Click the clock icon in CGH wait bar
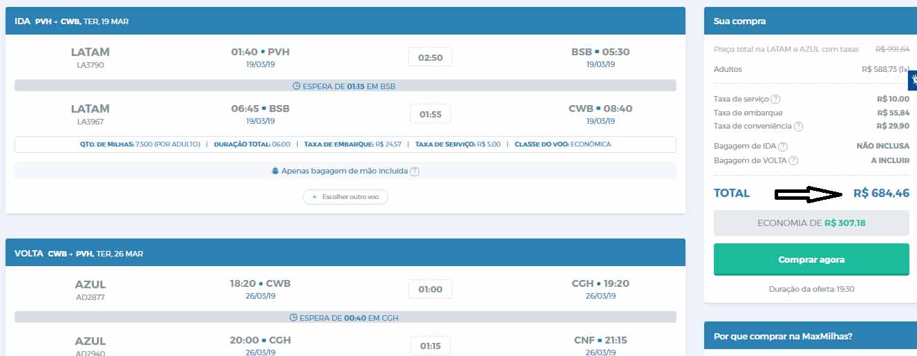This screenshot has height=356, width=917. pos(294,318)
